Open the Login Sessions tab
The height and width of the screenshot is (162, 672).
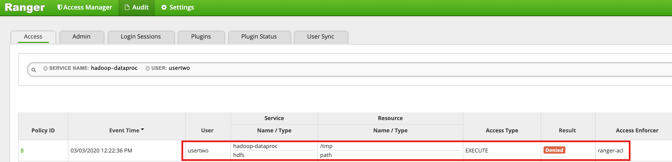tap(141, 37)
